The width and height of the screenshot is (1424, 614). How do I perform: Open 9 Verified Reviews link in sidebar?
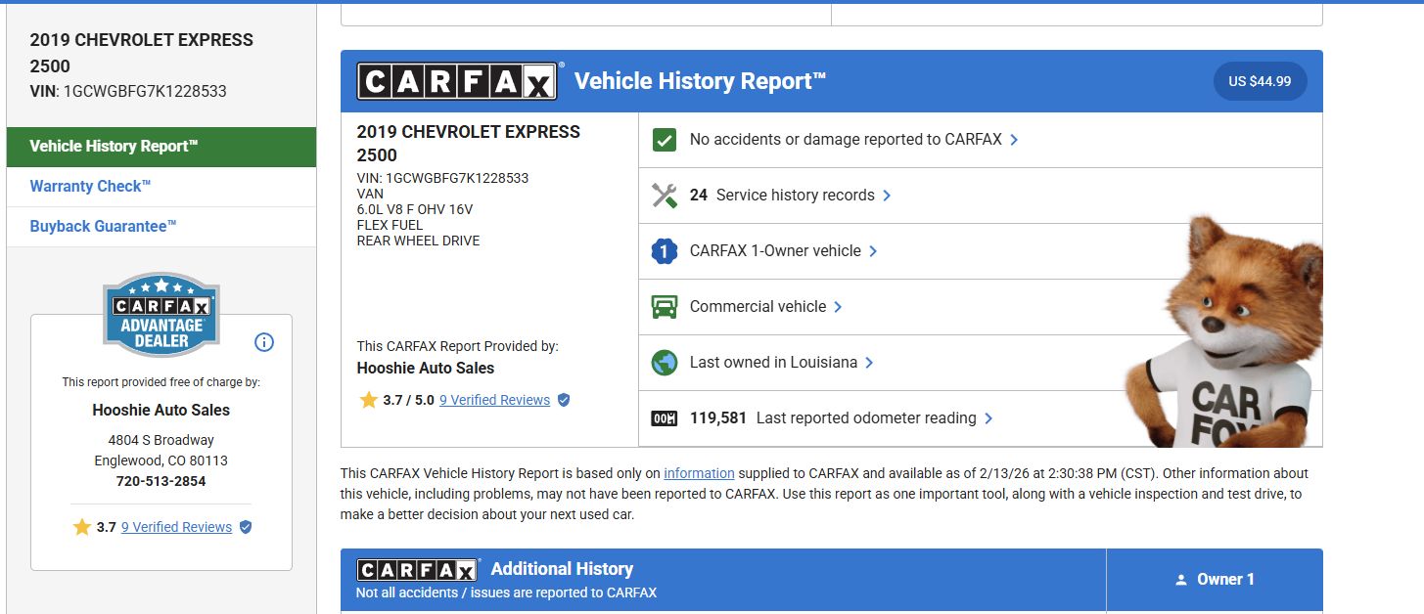pyautogui.click(x=176, y=527)
